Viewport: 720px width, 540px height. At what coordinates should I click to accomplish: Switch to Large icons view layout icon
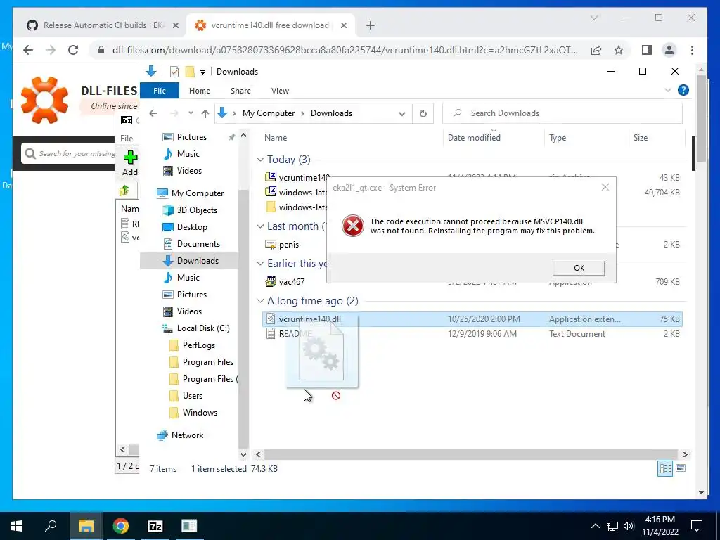681,468
